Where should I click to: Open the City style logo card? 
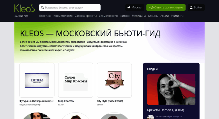[114, 80]
